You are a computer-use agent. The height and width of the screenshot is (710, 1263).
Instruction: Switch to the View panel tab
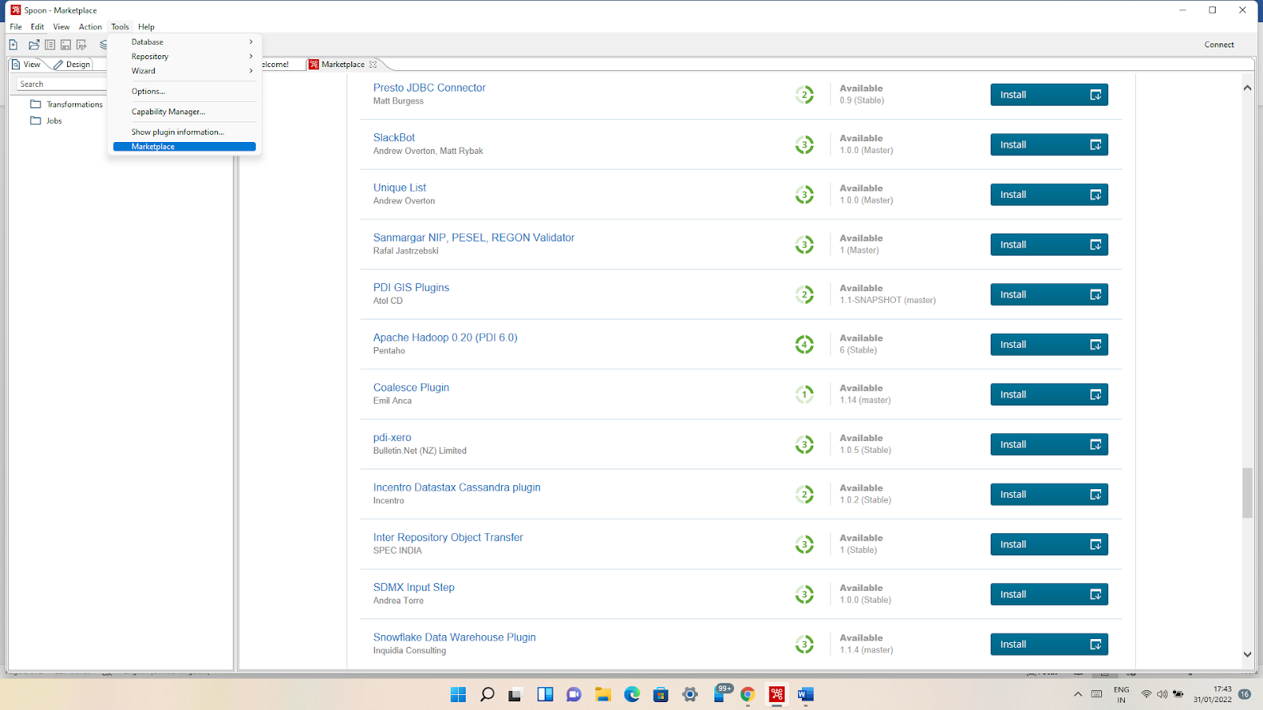28,65
